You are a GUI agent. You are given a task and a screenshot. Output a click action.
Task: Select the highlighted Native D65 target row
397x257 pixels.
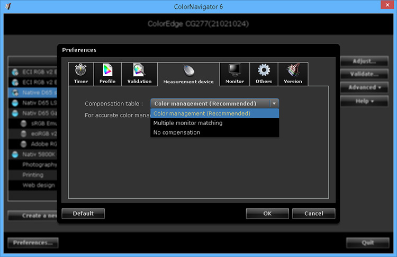click(x=33, y=93)
